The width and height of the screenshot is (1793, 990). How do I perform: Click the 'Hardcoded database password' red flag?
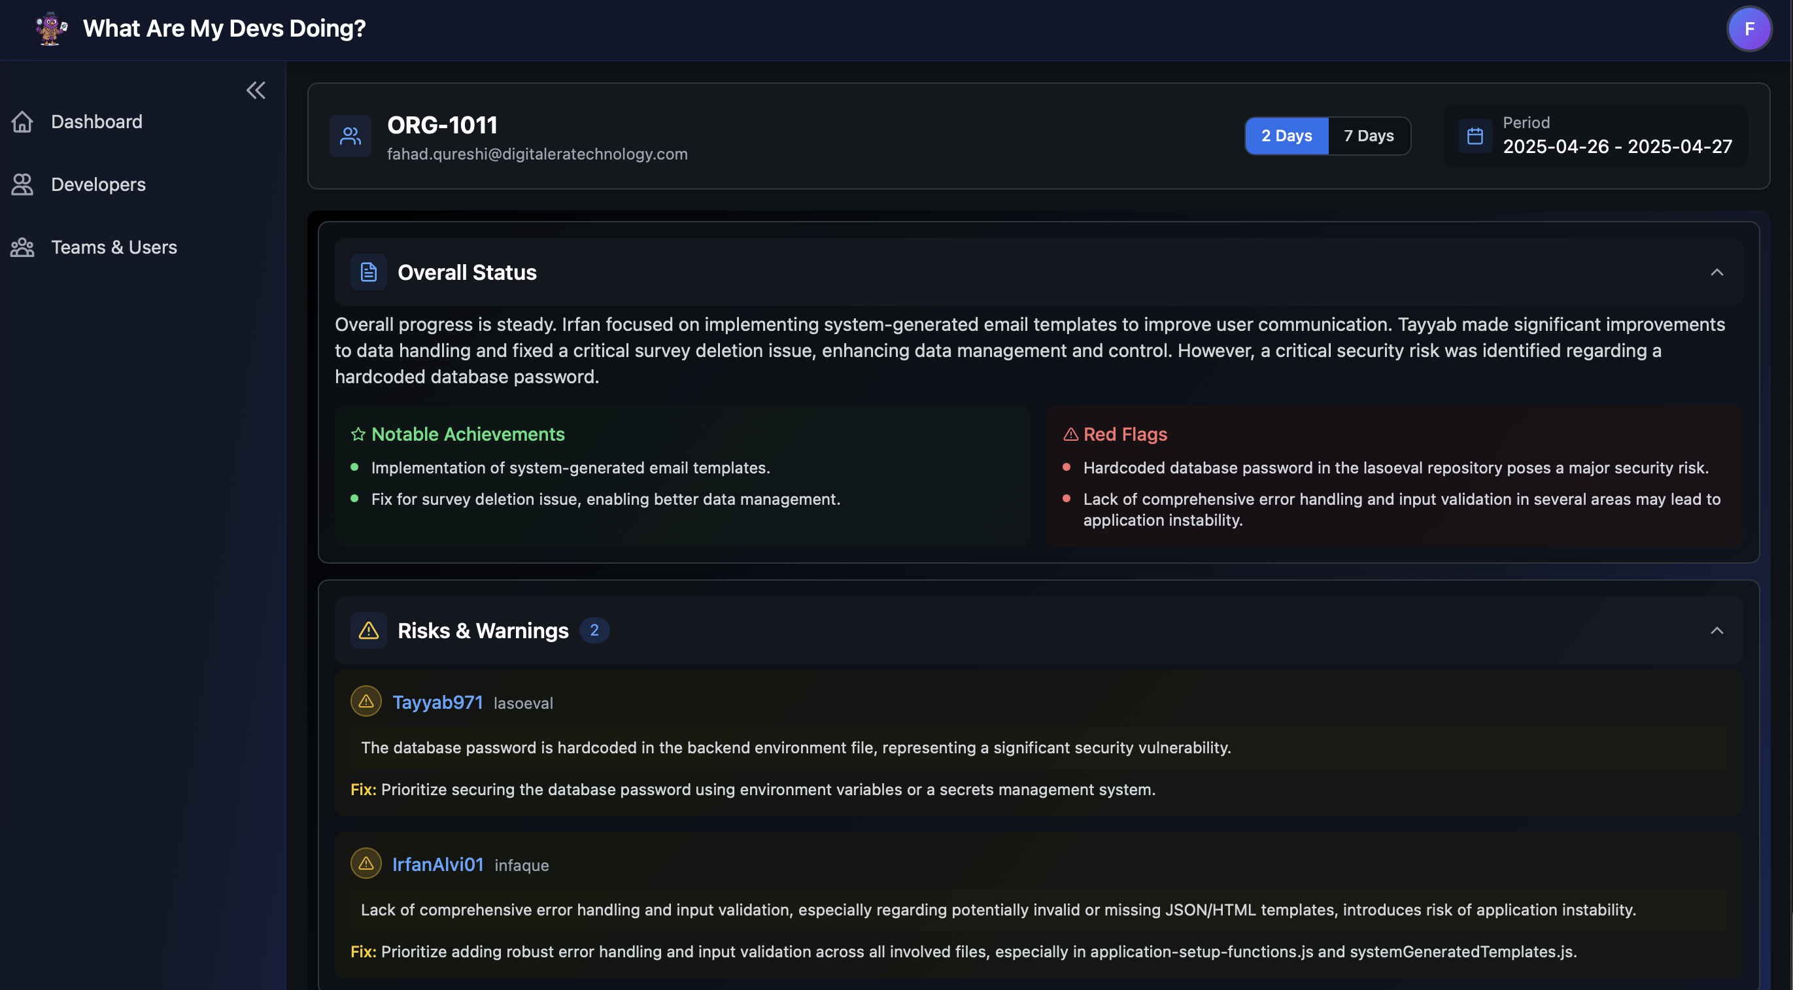pos(1395,469)
